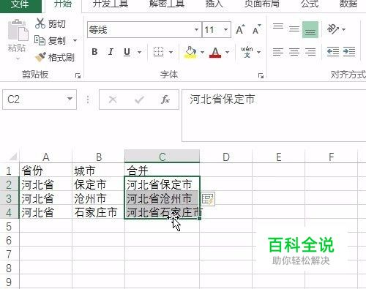Apply the red font color A
Viewport: 366px width, 289px height.
coord(215,52)
